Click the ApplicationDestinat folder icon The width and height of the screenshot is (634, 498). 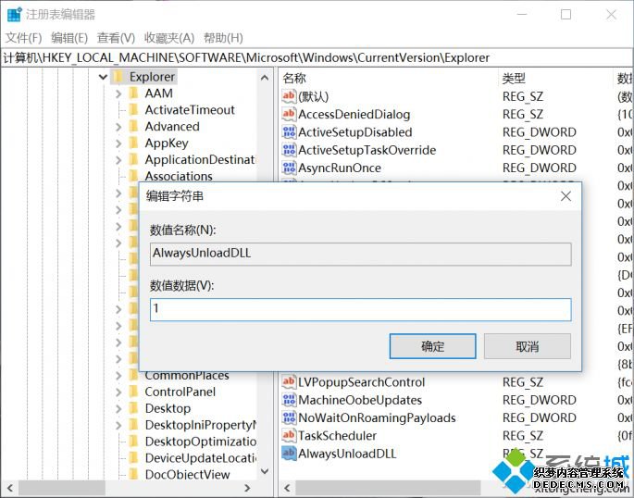coord(133,159)
